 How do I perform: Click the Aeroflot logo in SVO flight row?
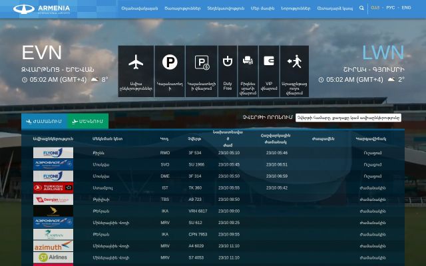point(53,164)
